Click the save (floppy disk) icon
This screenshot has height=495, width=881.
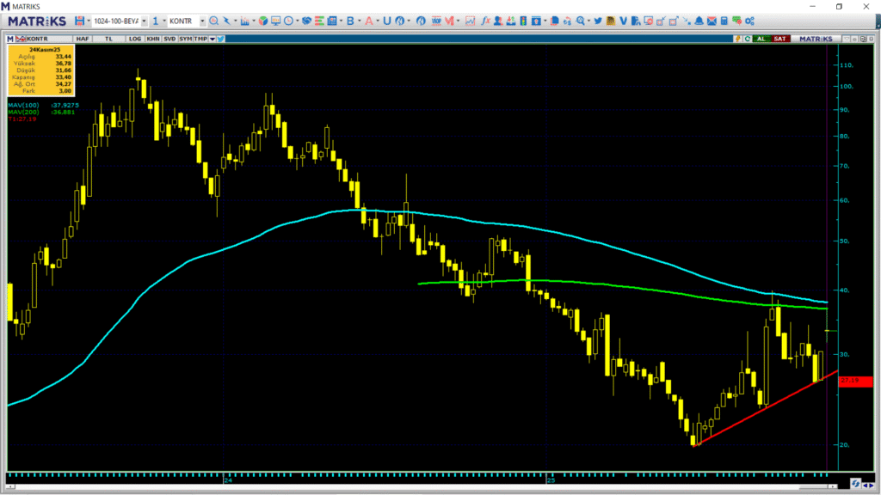[79, 21]
